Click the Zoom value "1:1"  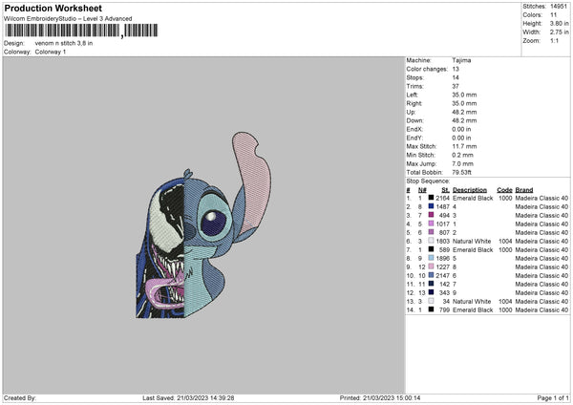554,40
